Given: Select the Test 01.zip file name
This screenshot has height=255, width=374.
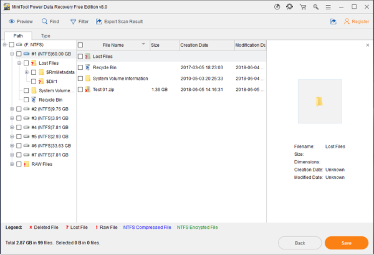Looking at the screenshot, I should click(103, 90).
